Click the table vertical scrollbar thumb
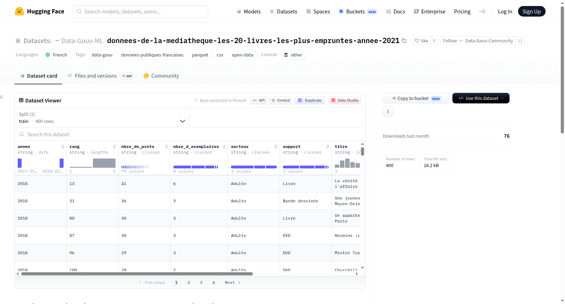 pos(362,151)
